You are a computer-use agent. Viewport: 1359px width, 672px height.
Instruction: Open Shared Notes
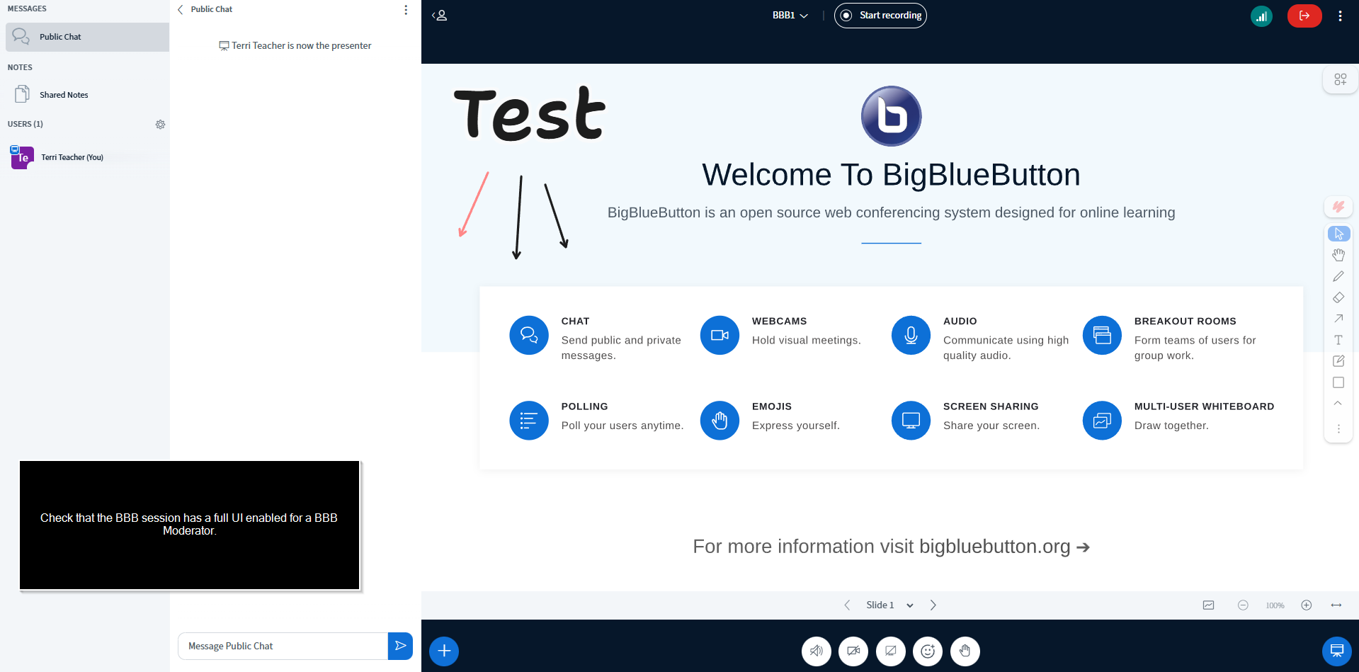click(88, 94)
